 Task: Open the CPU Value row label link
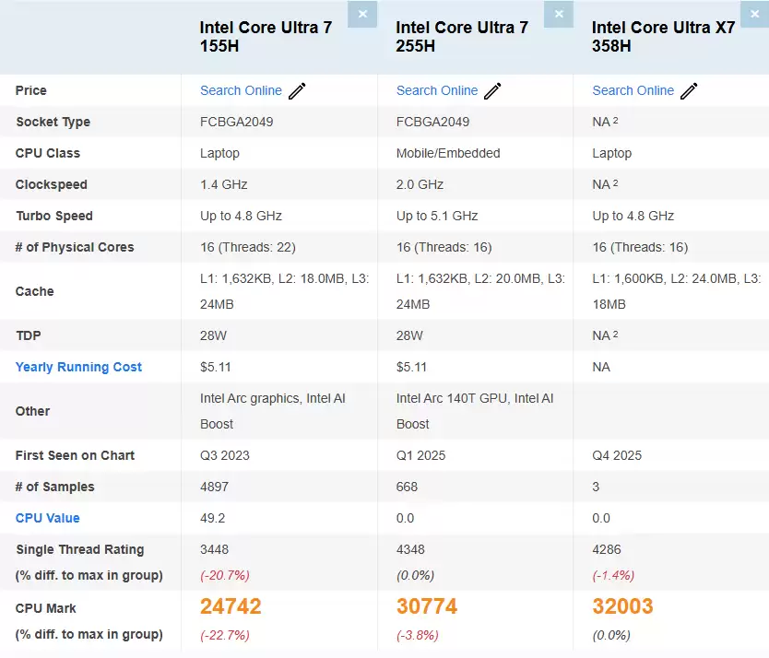[x=47, y=518]
